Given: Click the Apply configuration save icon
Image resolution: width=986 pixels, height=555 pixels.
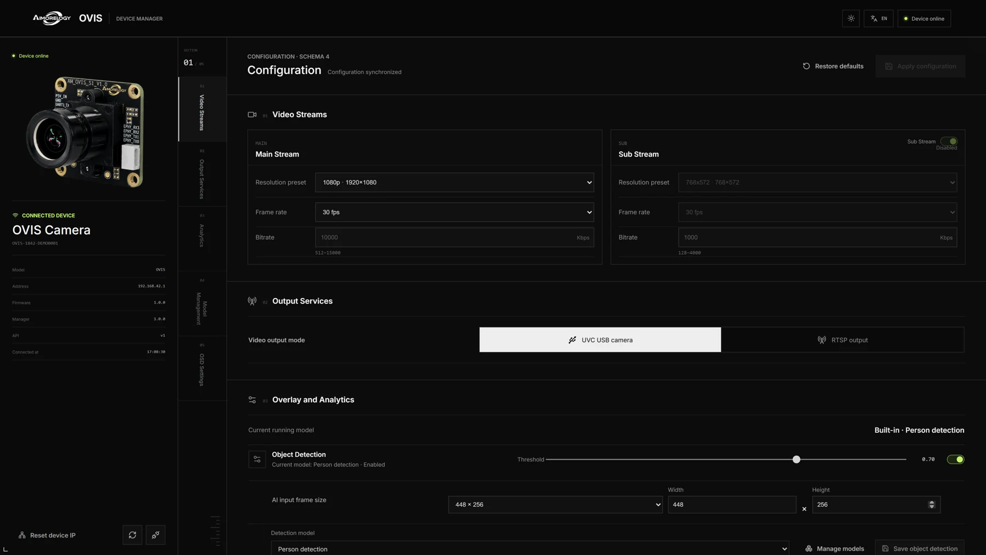Looking at the screenshot, I should click(888, 66).
